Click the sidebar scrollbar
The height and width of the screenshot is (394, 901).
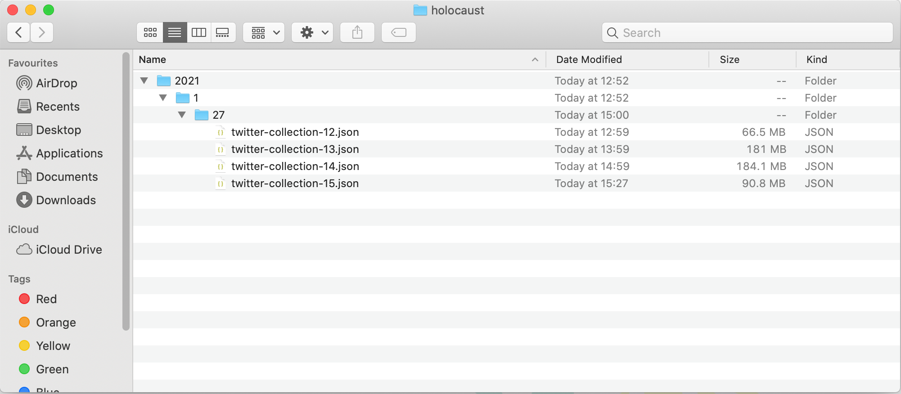pyautogui.click(x=126, y=192)
